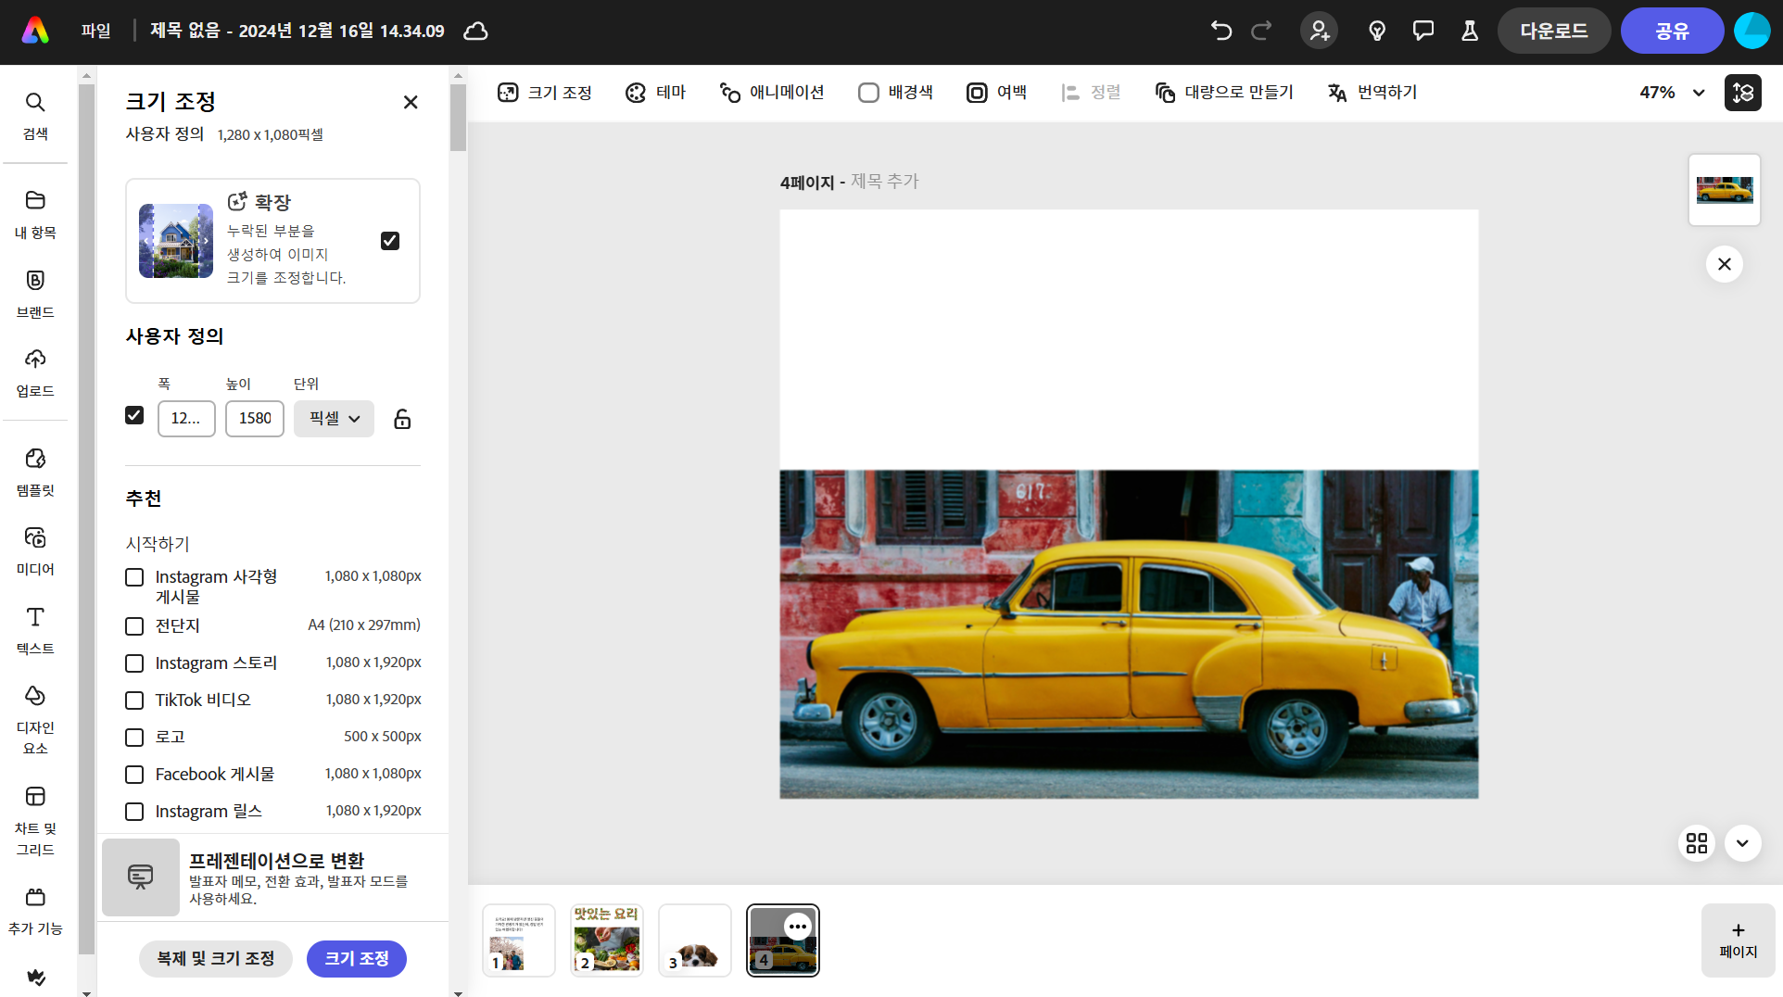
Task: Click the undo arrow icon
Action: (1220, 31)
